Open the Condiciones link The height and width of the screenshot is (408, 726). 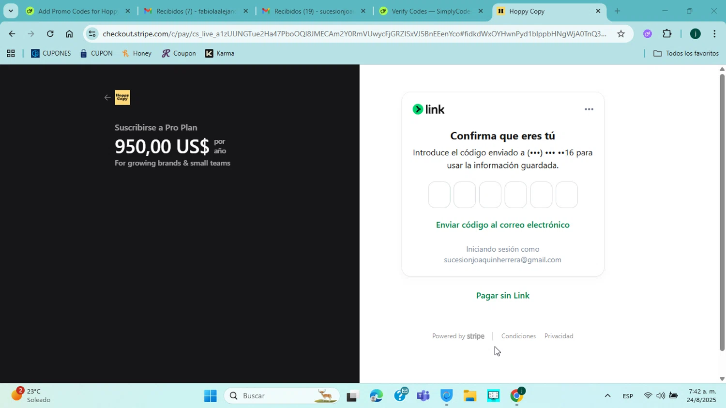[518, 336]
